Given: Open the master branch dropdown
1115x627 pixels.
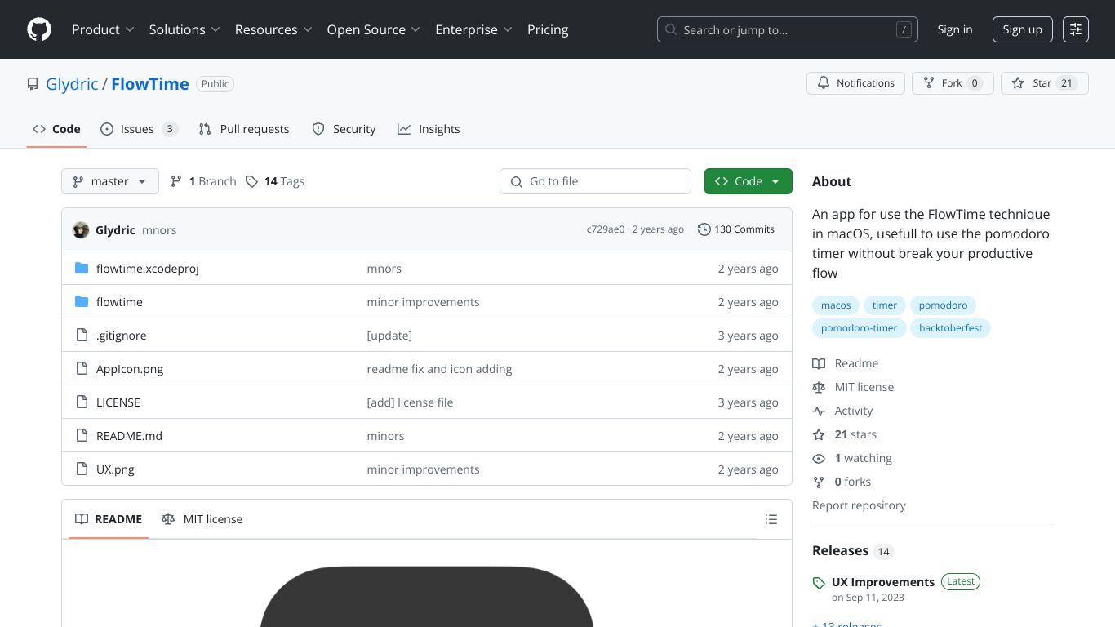Looking at the screenshot, I should click(x=110, y=181).
